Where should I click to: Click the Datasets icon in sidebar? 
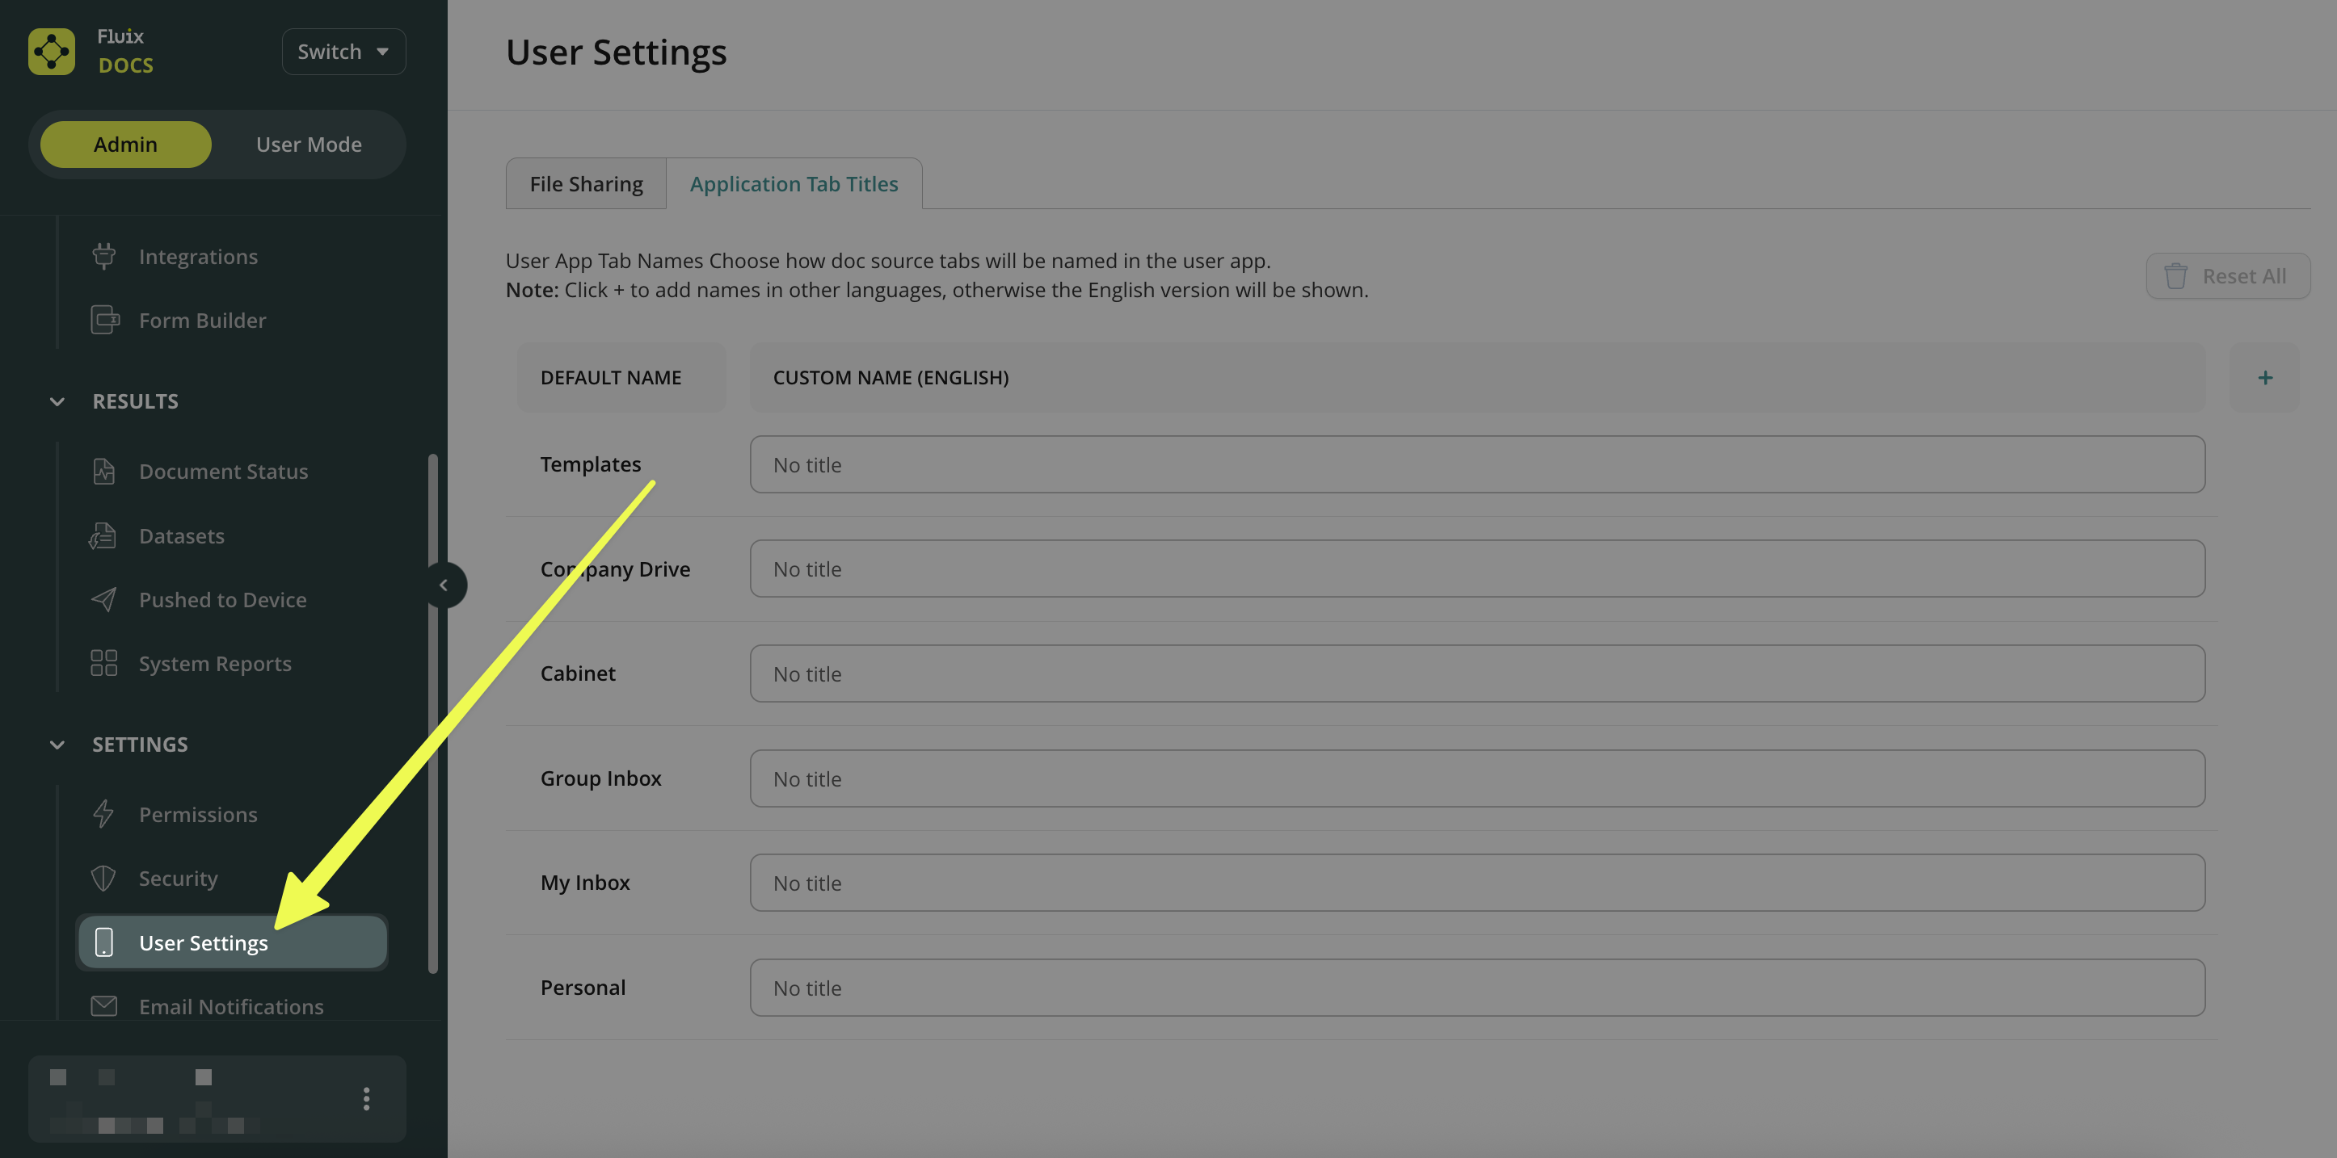coord(103,536)
